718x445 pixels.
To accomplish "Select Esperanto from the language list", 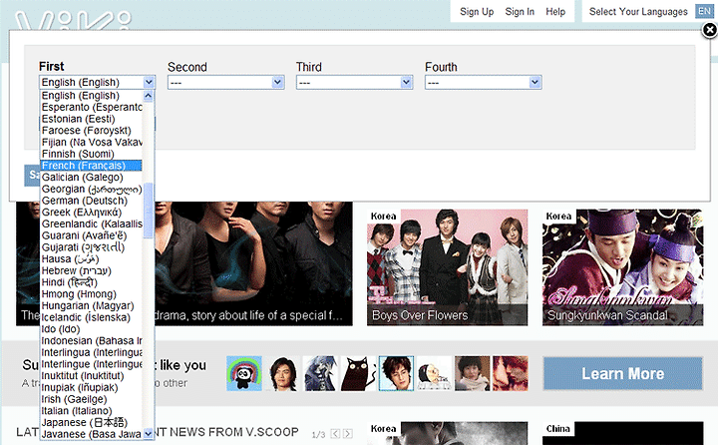I will click(92, 107).
